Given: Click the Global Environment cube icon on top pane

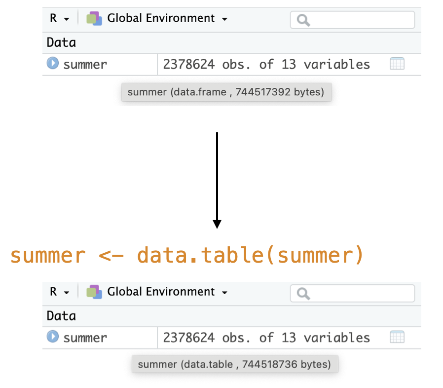Looking at the screenshot, I should (x=94, y=18).
